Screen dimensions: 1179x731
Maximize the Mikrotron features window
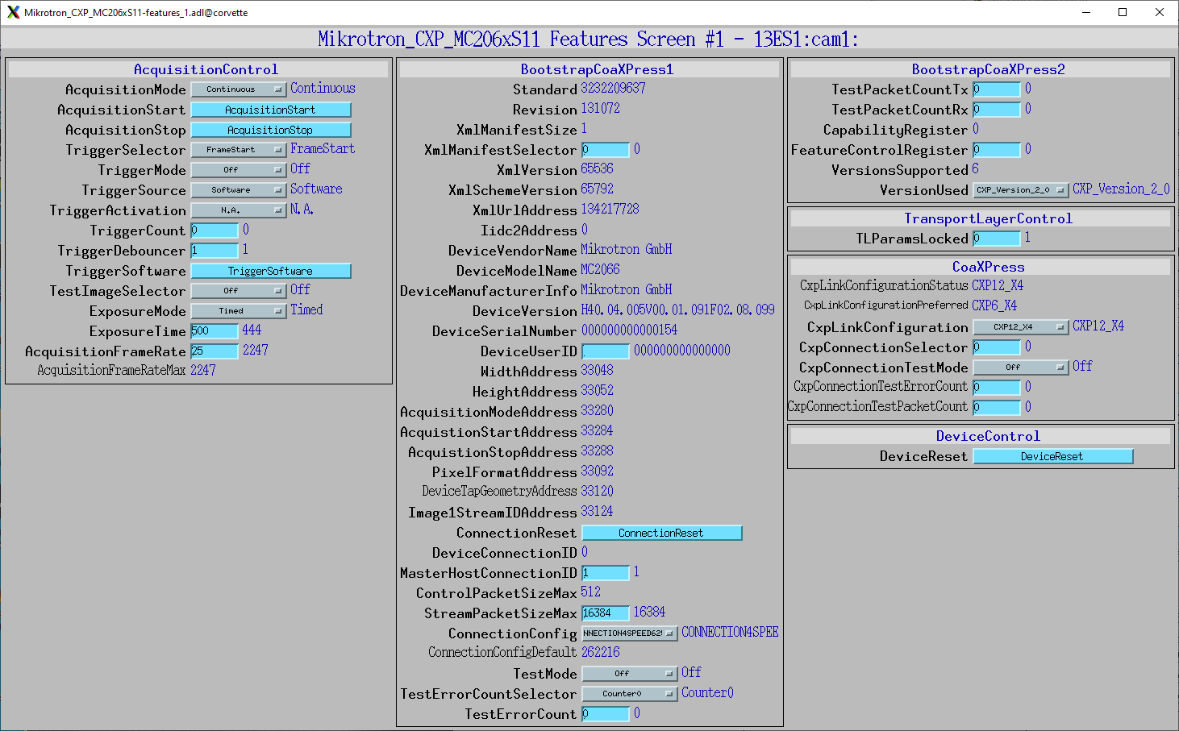1123,12
